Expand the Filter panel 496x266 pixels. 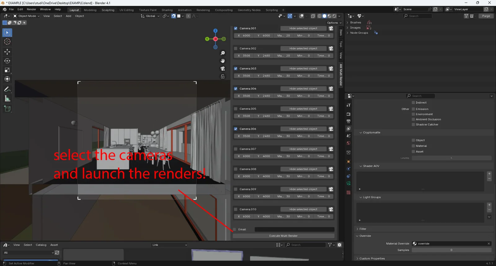click(357, 229)
